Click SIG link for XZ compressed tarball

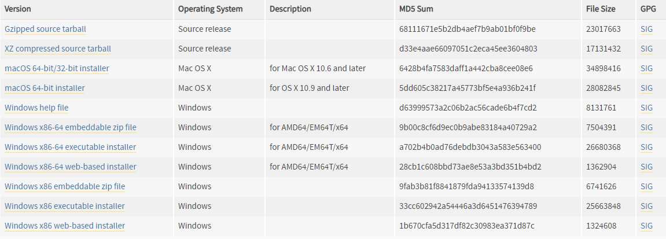646,49
